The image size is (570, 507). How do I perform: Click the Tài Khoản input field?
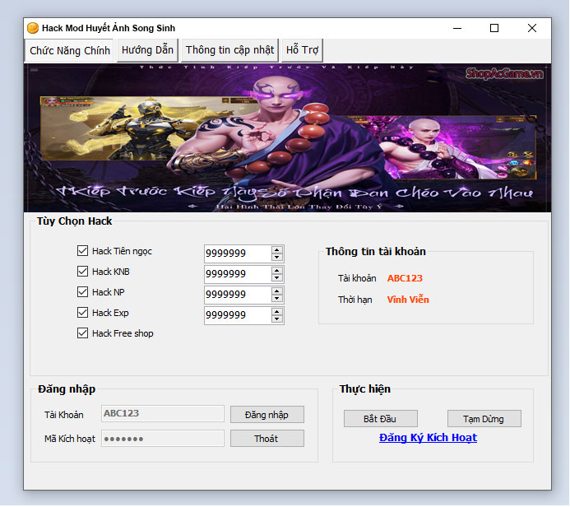point(163,414)
